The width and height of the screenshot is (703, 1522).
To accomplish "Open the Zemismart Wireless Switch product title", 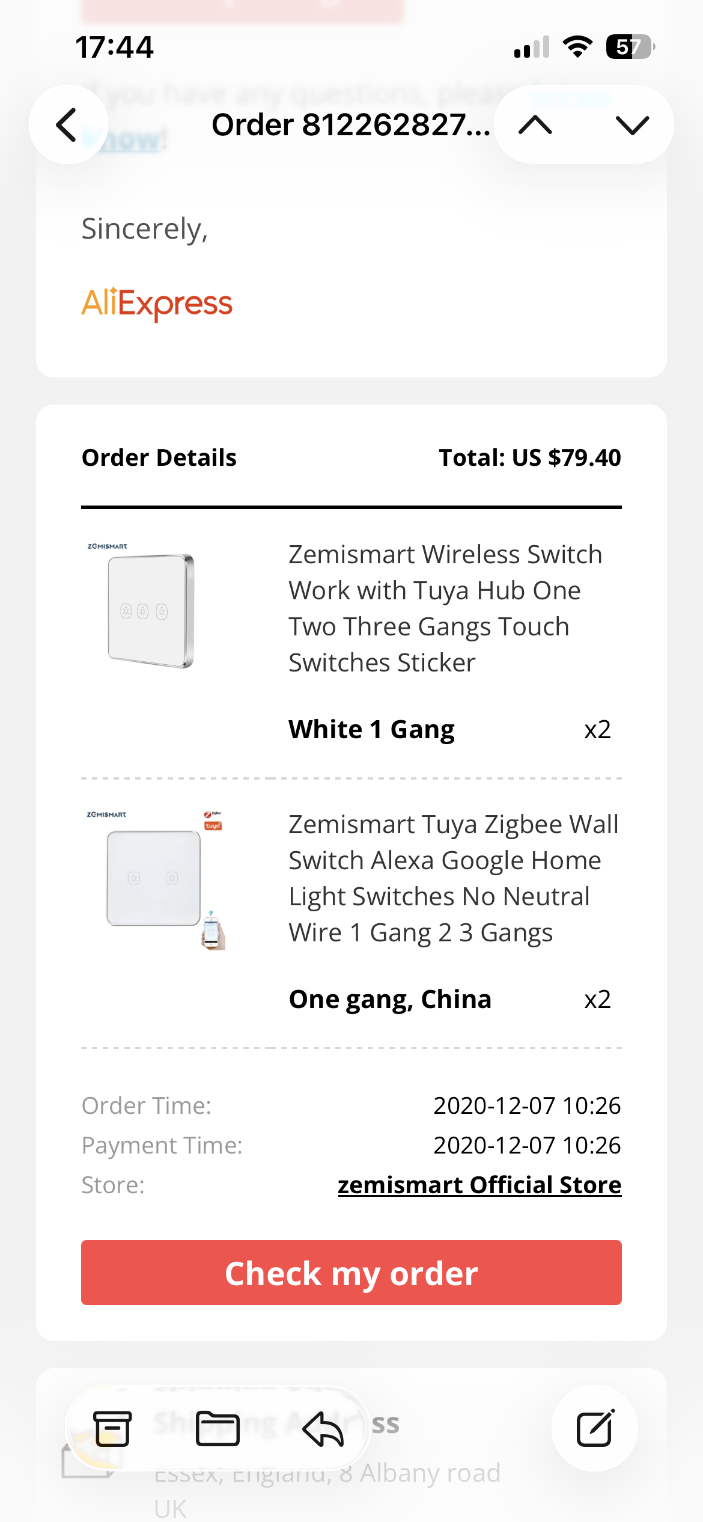I will point(445,608).
